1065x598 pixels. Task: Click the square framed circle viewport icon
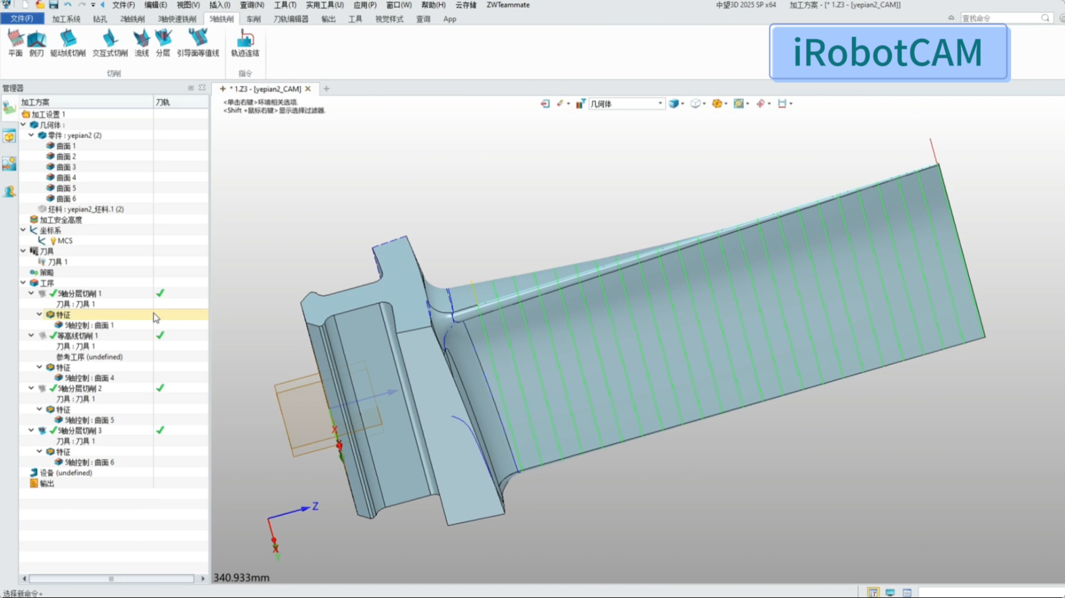pyautogui.click(x=739, y=104)
